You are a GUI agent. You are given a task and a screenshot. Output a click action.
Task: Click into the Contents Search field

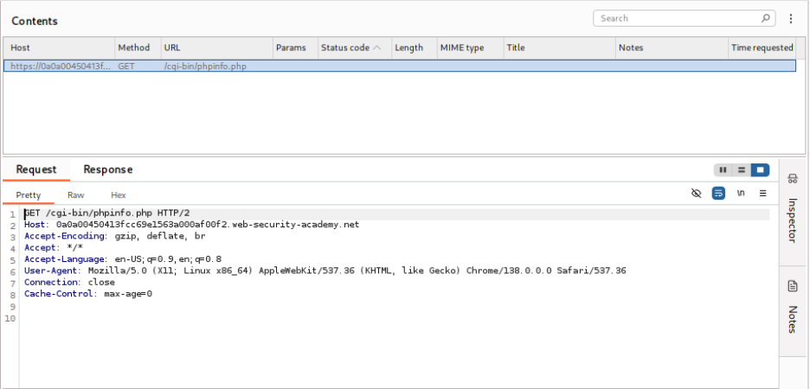click(675, 18)
